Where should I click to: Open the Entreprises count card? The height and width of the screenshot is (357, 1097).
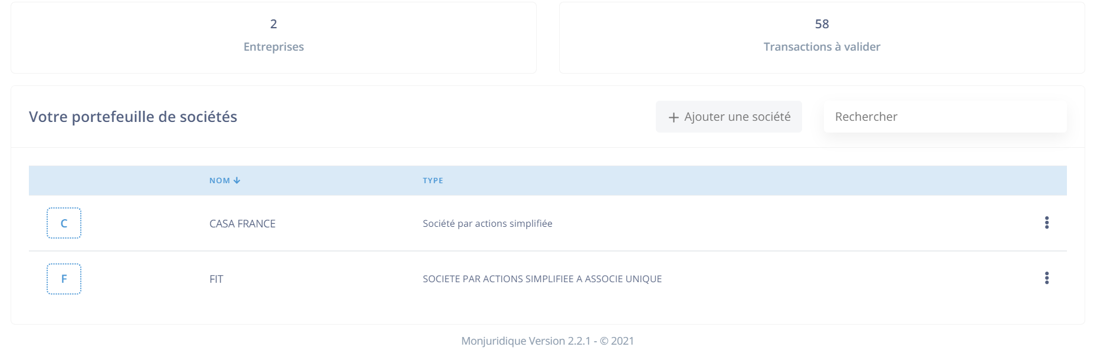(274, 38)
